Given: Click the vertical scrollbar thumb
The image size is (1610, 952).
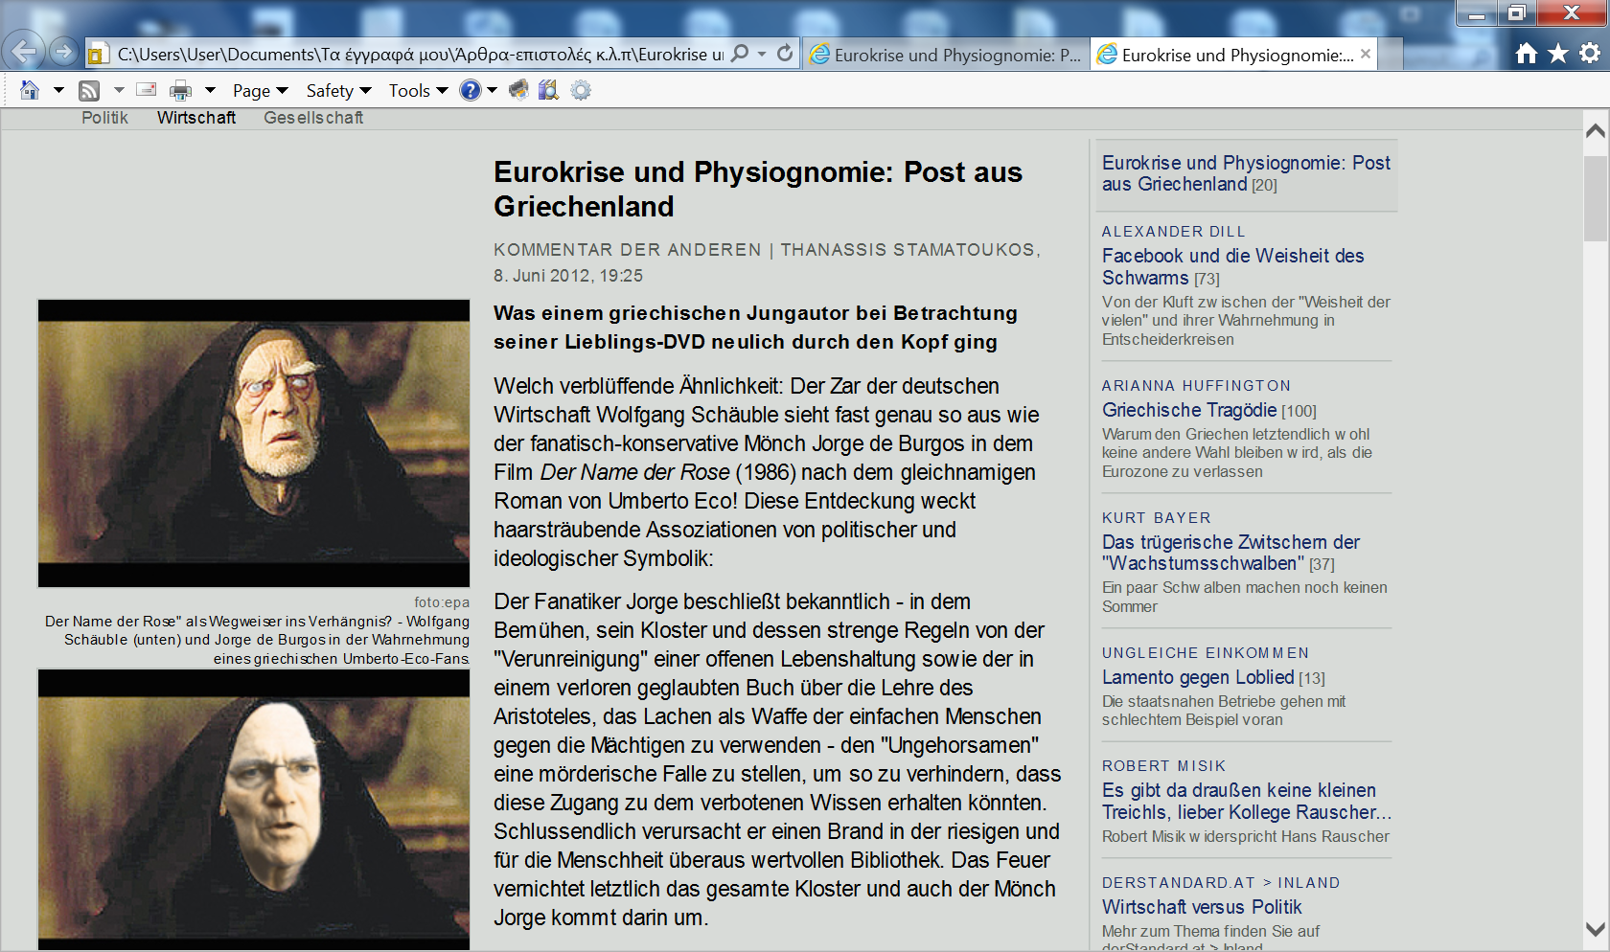Looking at the screenshot, I should 1596,199.
